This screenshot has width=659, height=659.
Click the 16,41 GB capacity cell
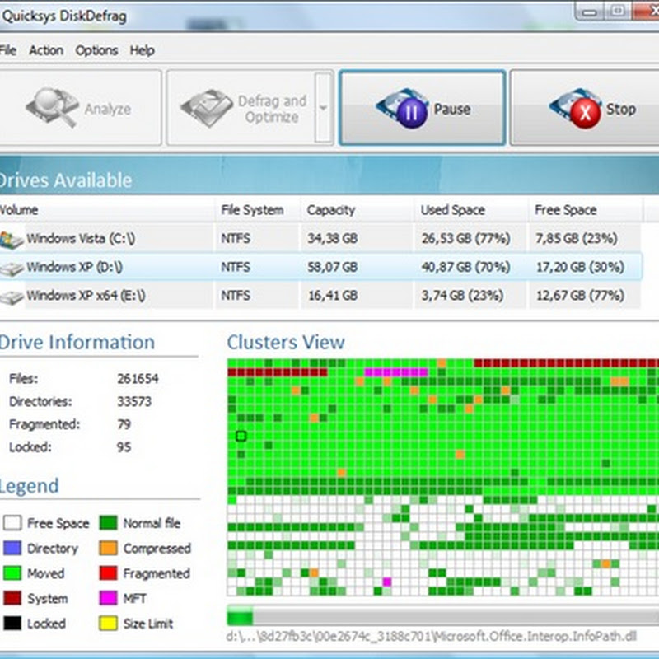point(333,296)
